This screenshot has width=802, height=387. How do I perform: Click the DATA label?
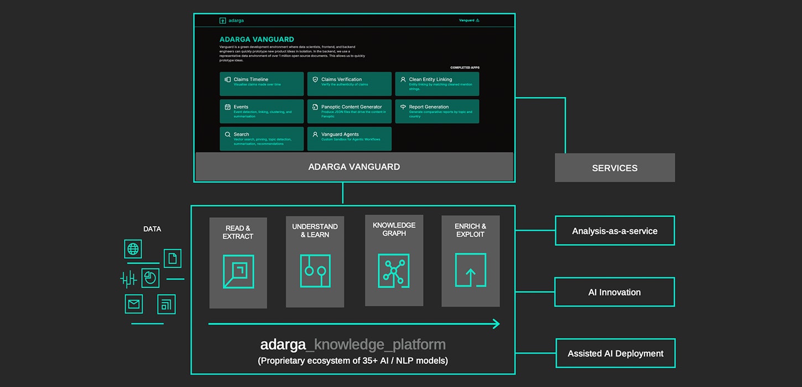(x=152, y=229)
